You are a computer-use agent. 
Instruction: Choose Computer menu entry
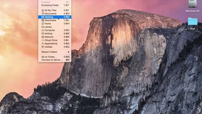tap(55, 30)
